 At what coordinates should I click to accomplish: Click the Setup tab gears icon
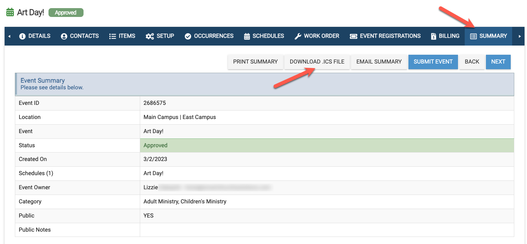coord(150,36)
